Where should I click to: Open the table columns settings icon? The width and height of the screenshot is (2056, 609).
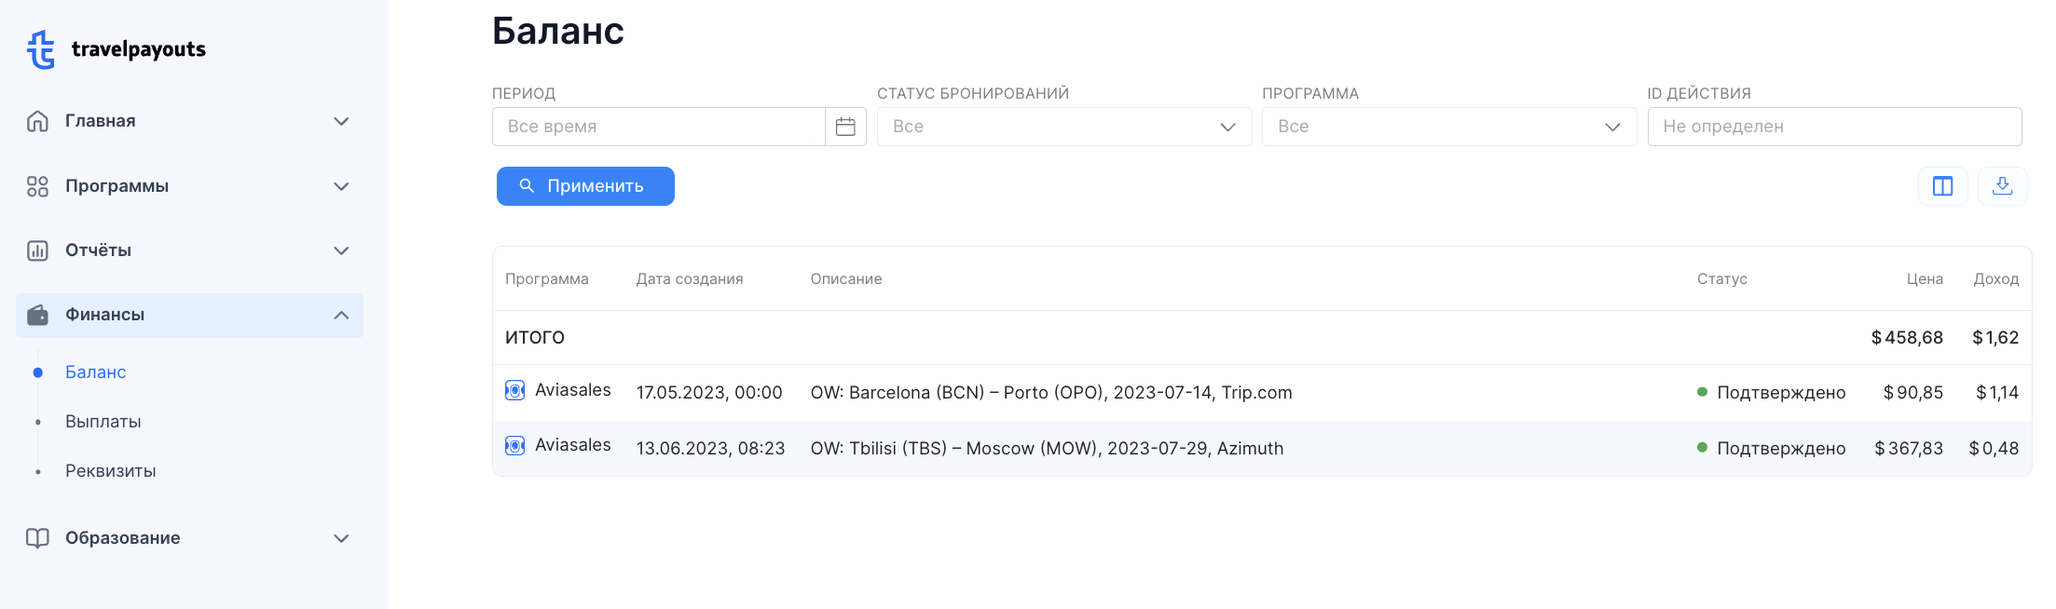click(x=1942, y=186)
